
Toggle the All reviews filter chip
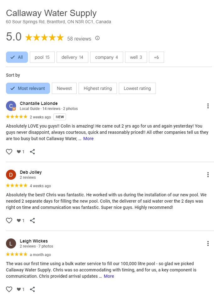17,57
